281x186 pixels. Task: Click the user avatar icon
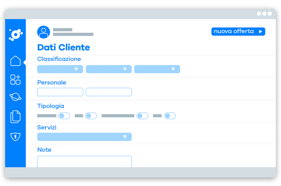[x=44, y=32]
